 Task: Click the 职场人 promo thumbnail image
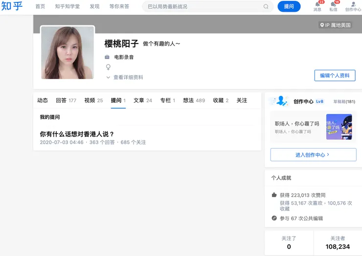pyautogui.click(x=339, y=127)
